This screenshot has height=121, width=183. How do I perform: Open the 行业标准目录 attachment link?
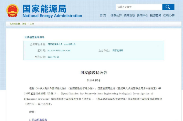(x=38, y=120)
